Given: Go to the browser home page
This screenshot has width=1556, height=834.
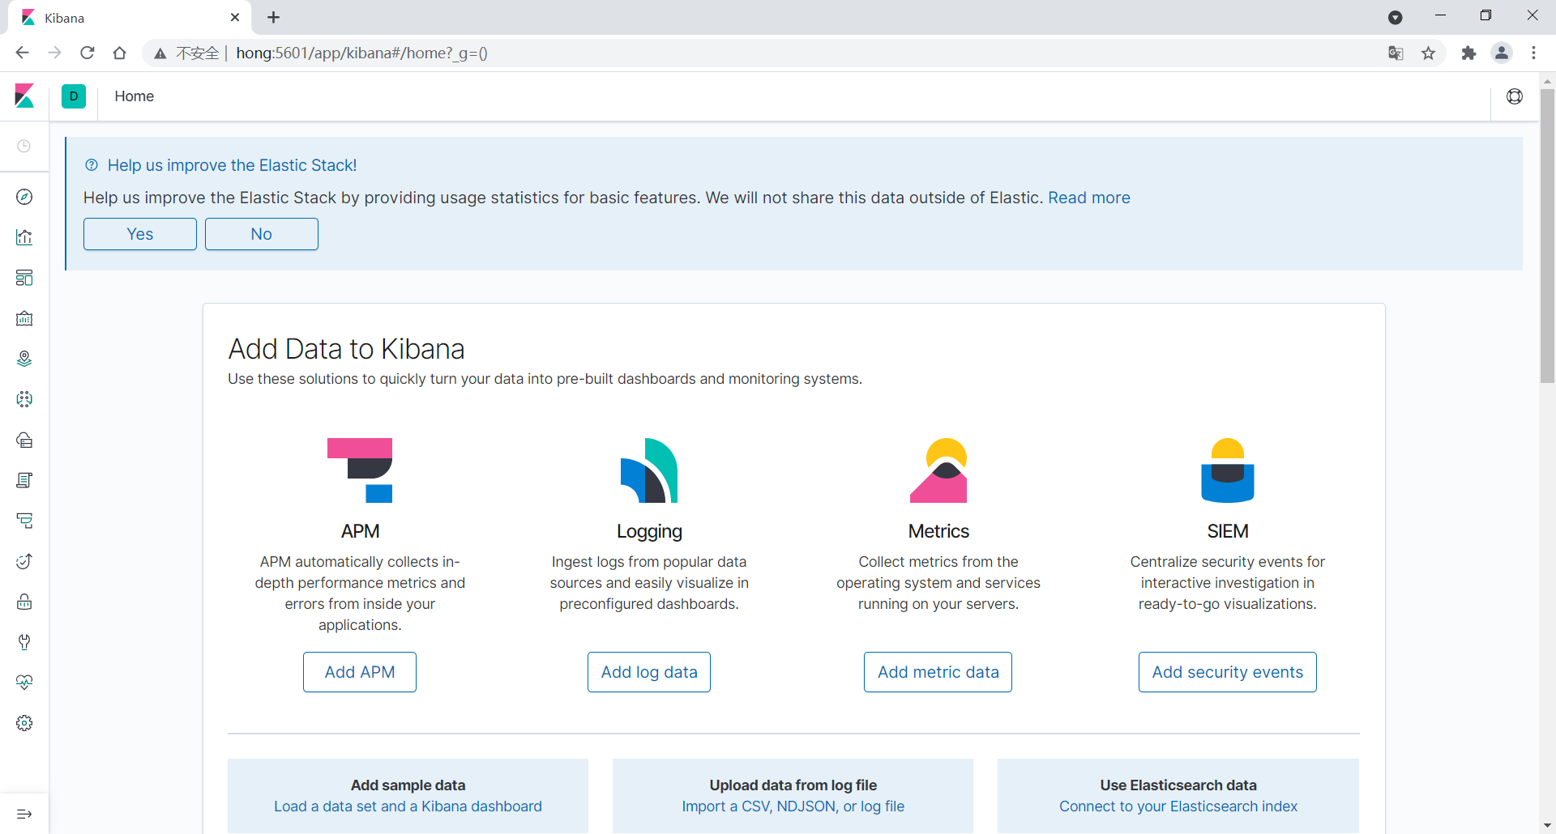Looking at the screenshot, I should click(x=120, y=53).
